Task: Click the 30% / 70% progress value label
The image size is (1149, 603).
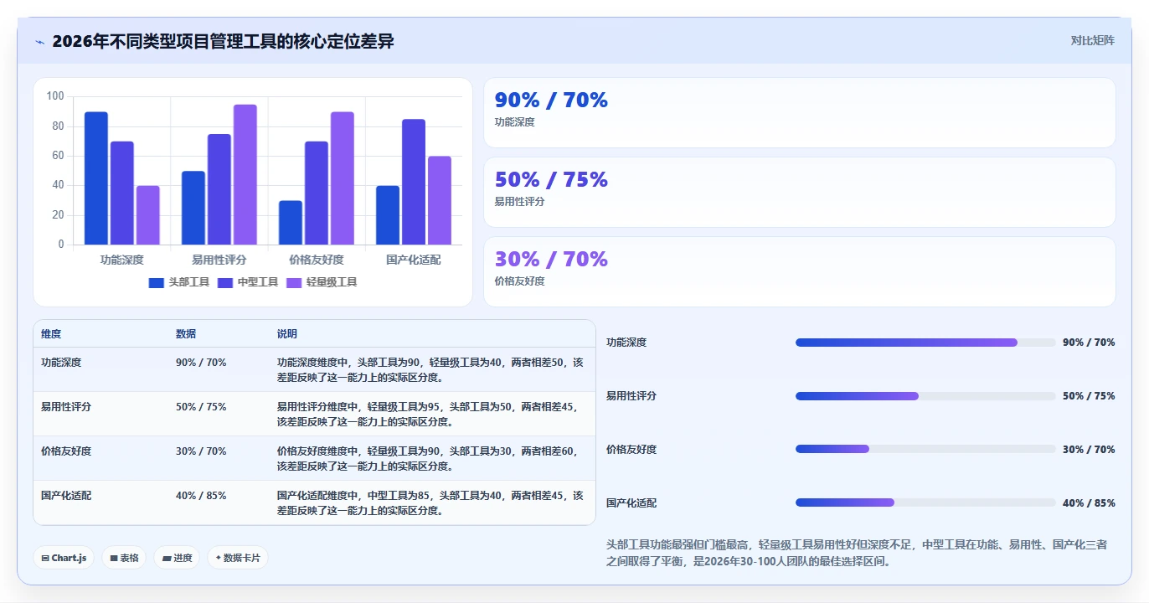Action: click(1089, 450)
